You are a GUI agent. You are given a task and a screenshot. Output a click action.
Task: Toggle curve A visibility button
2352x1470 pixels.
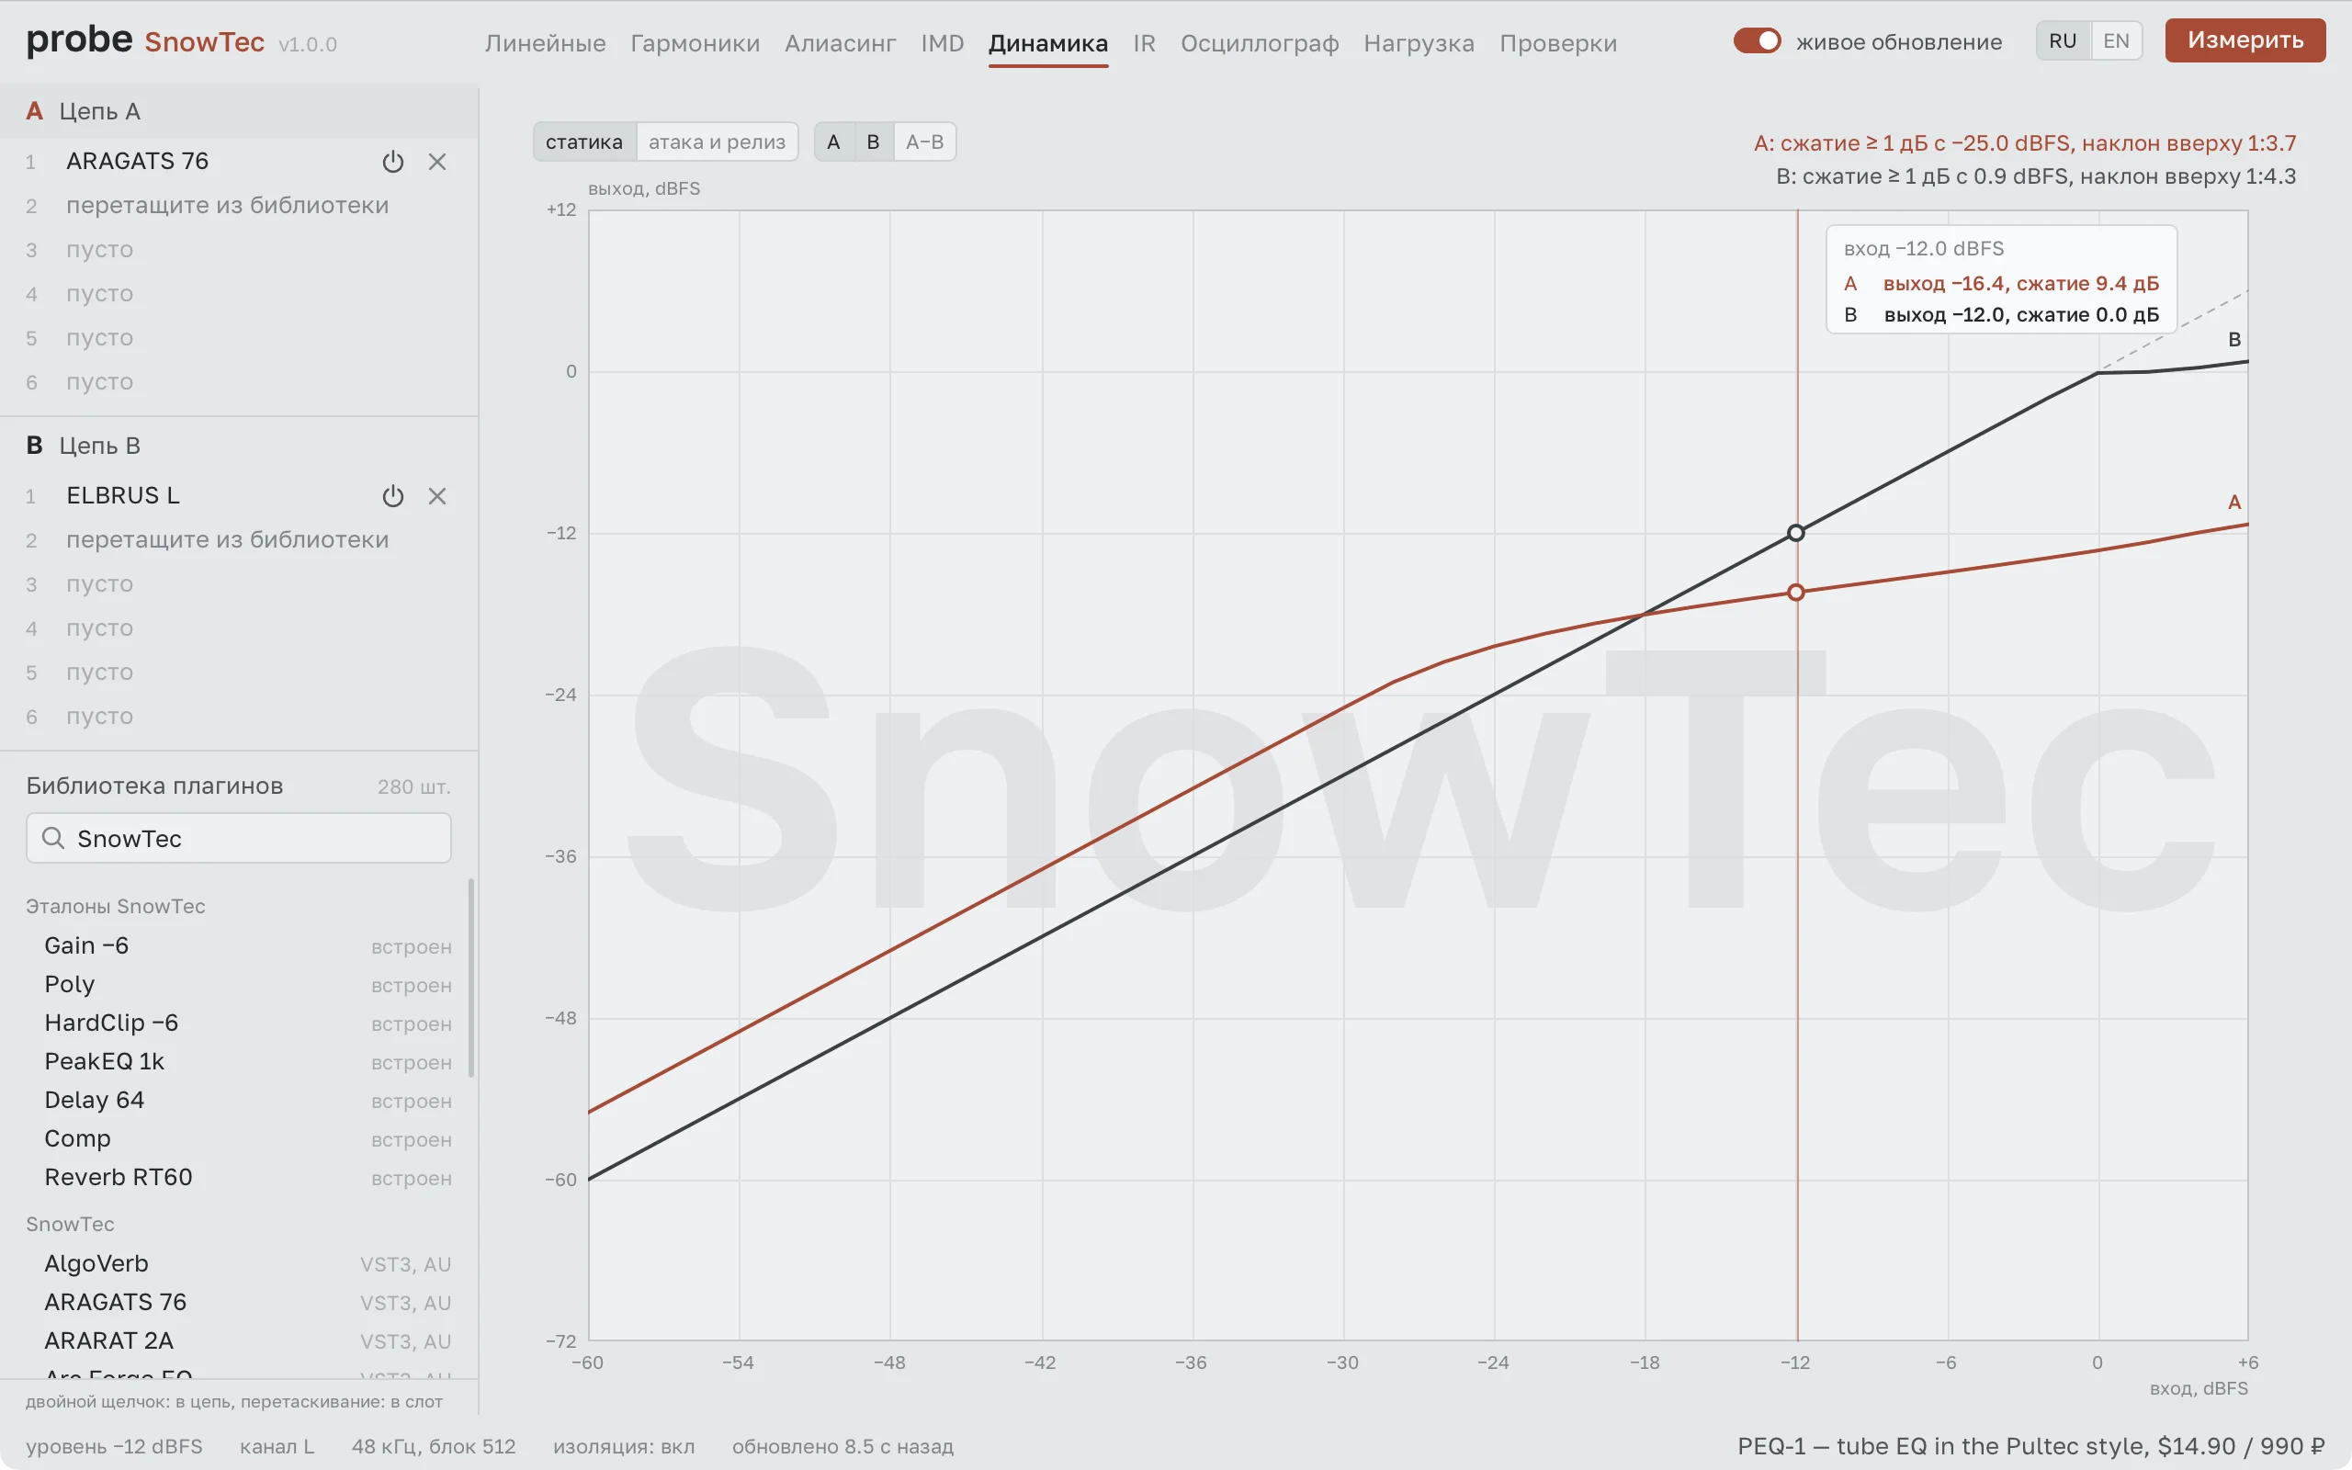click(833, 141)
